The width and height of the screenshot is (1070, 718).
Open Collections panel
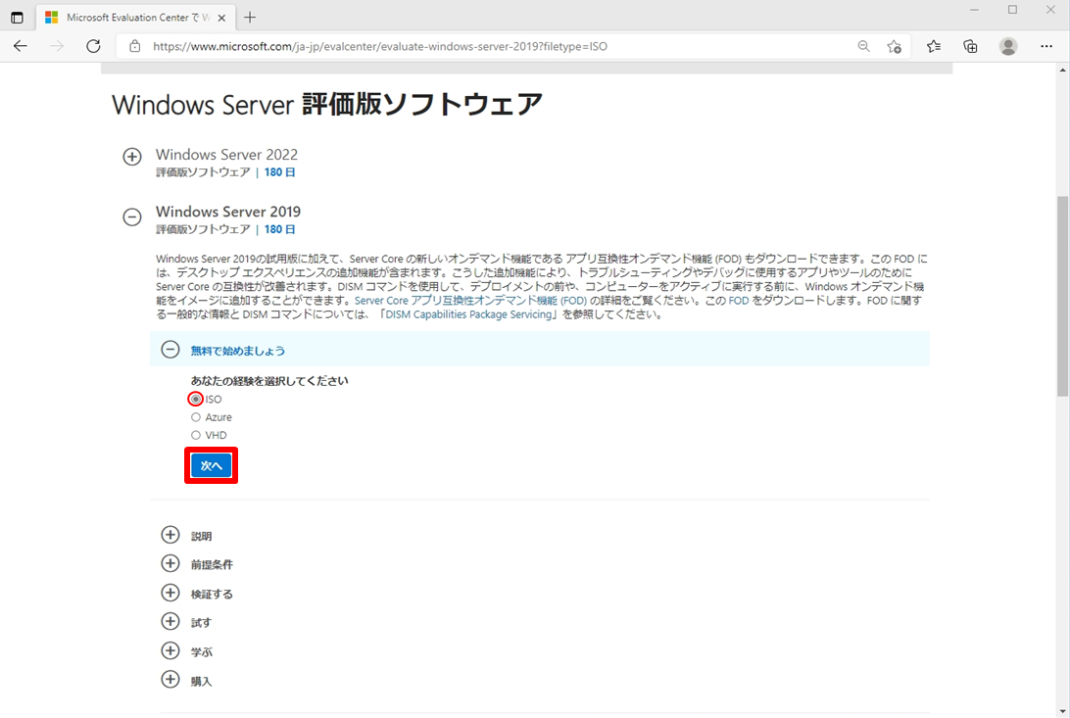tap(970, 46)
